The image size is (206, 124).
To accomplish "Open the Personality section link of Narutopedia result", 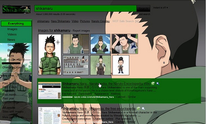I will coord(85,94).
